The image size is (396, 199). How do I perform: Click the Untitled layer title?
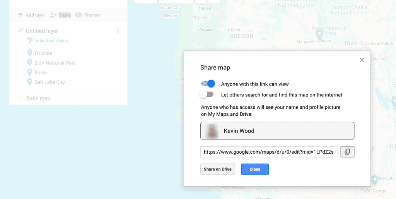click(x=42, y=31)
